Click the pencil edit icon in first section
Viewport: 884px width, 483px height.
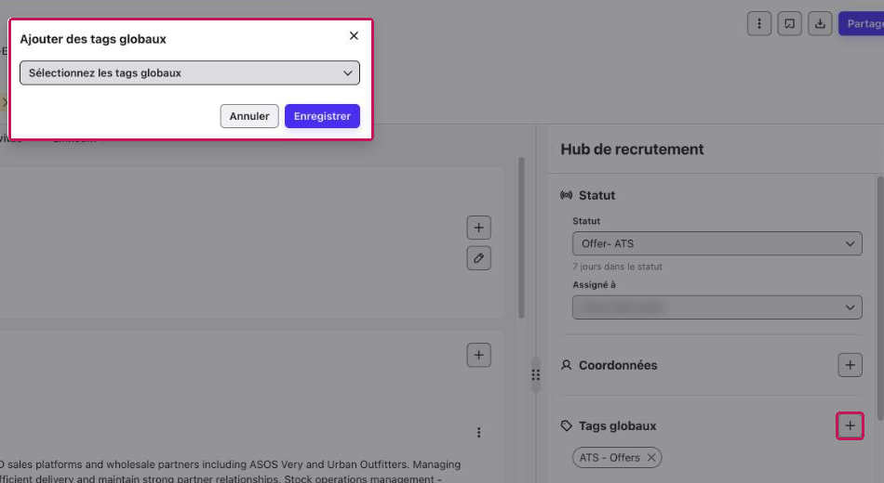[x=478, y=258]
